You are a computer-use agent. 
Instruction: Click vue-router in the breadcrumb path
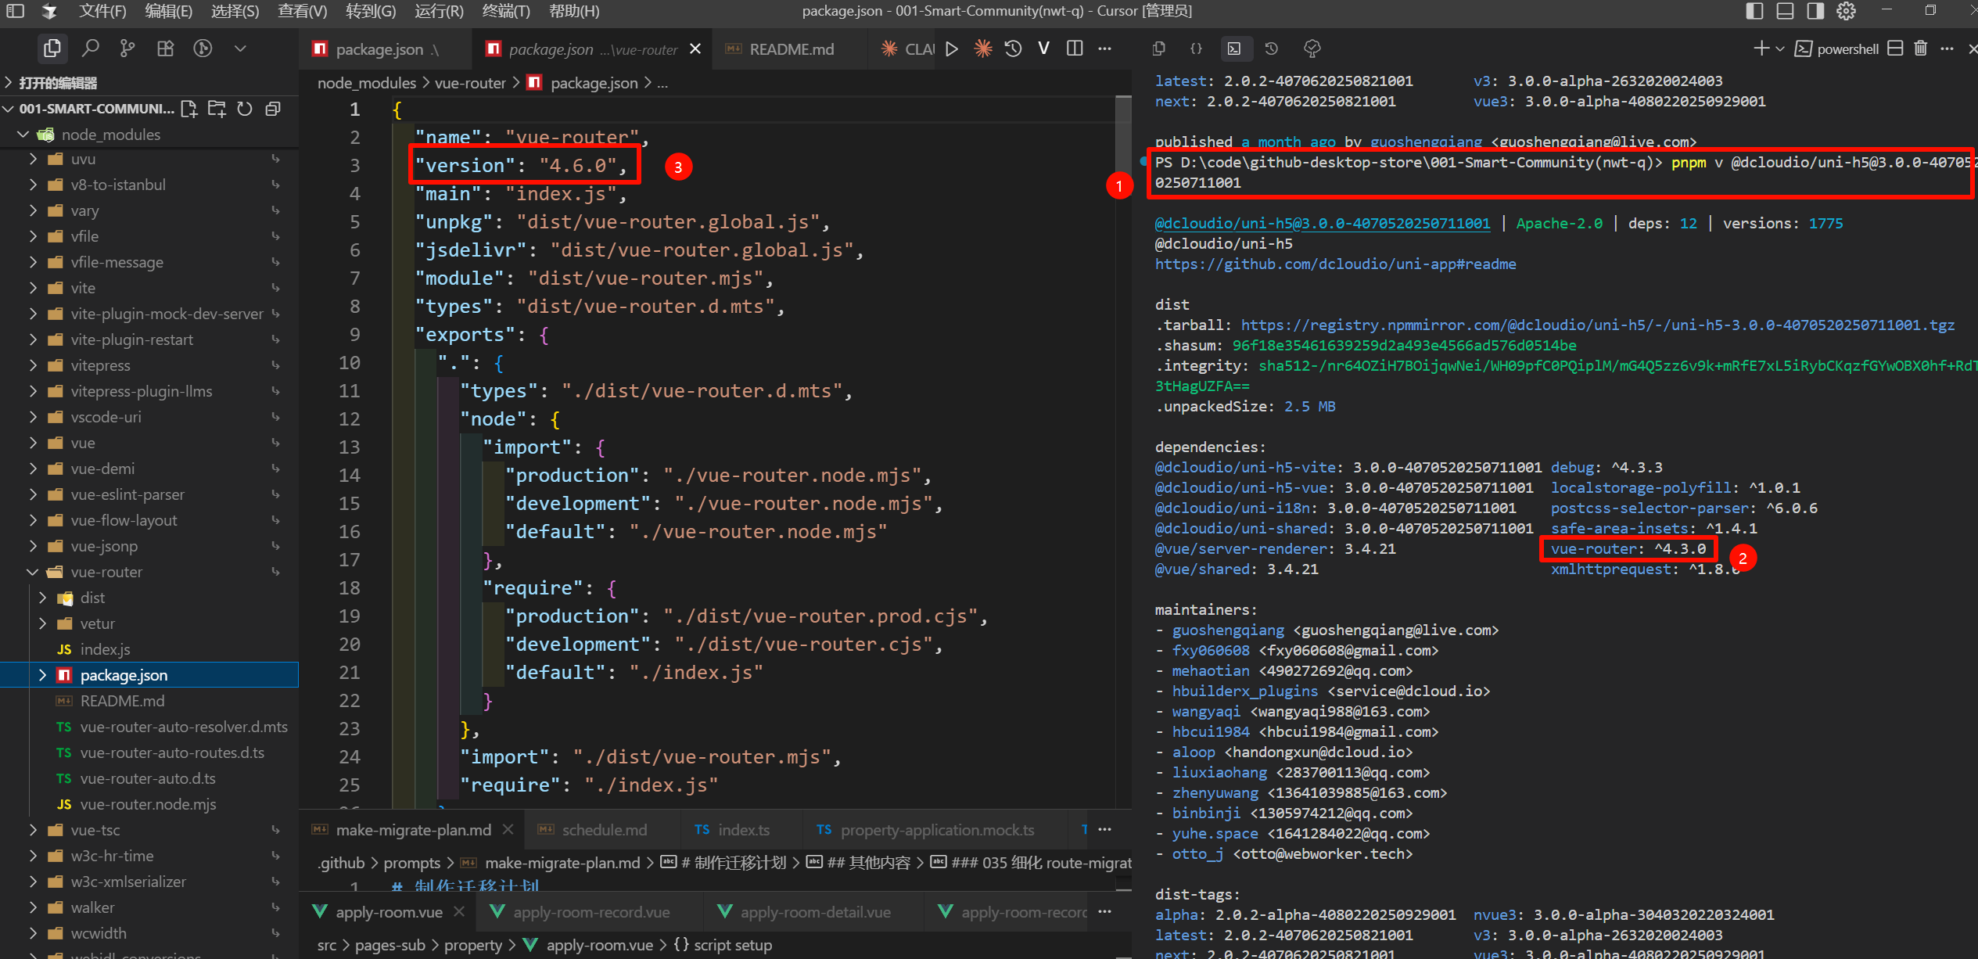pyautogui.click(x=470, y=83)
